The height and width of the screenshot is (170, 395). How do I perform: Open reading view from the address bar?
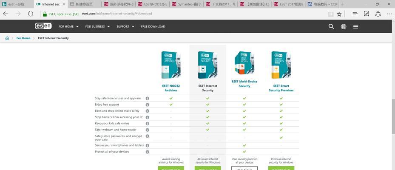[331, 14]
